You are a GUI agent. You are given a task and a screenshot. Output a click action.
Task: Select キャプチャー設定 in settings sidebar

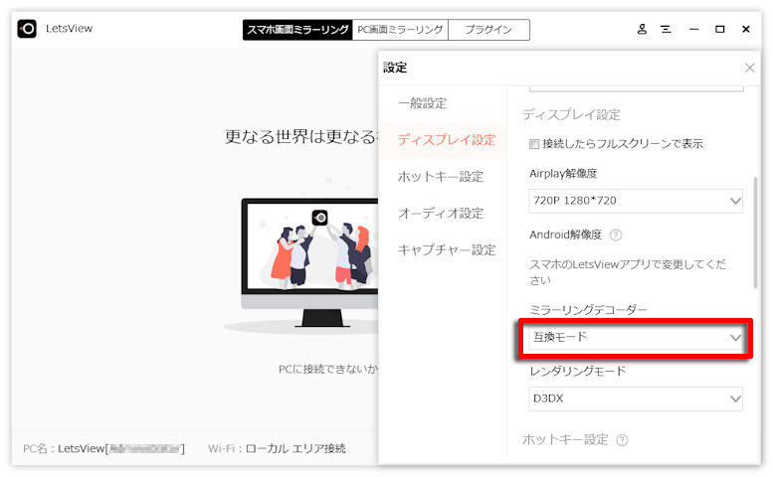(446, 250)
